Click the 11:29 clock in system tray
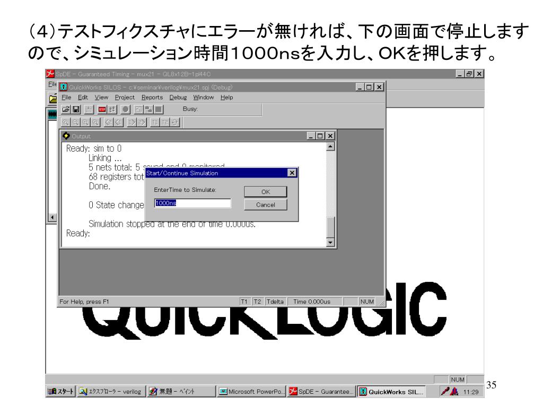The image size is (543, 407). coord(471,392)
